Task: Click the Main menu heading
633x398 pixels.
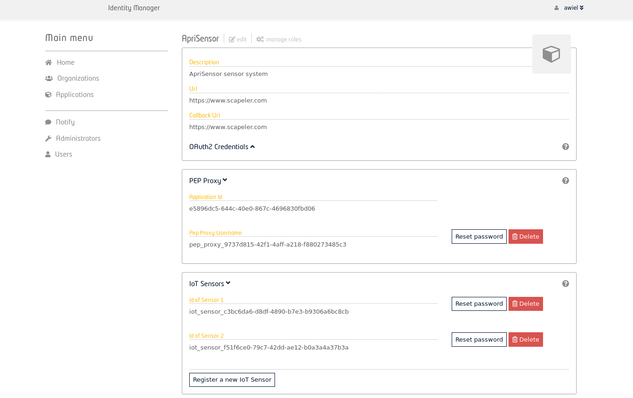Action: pos(69,38)
